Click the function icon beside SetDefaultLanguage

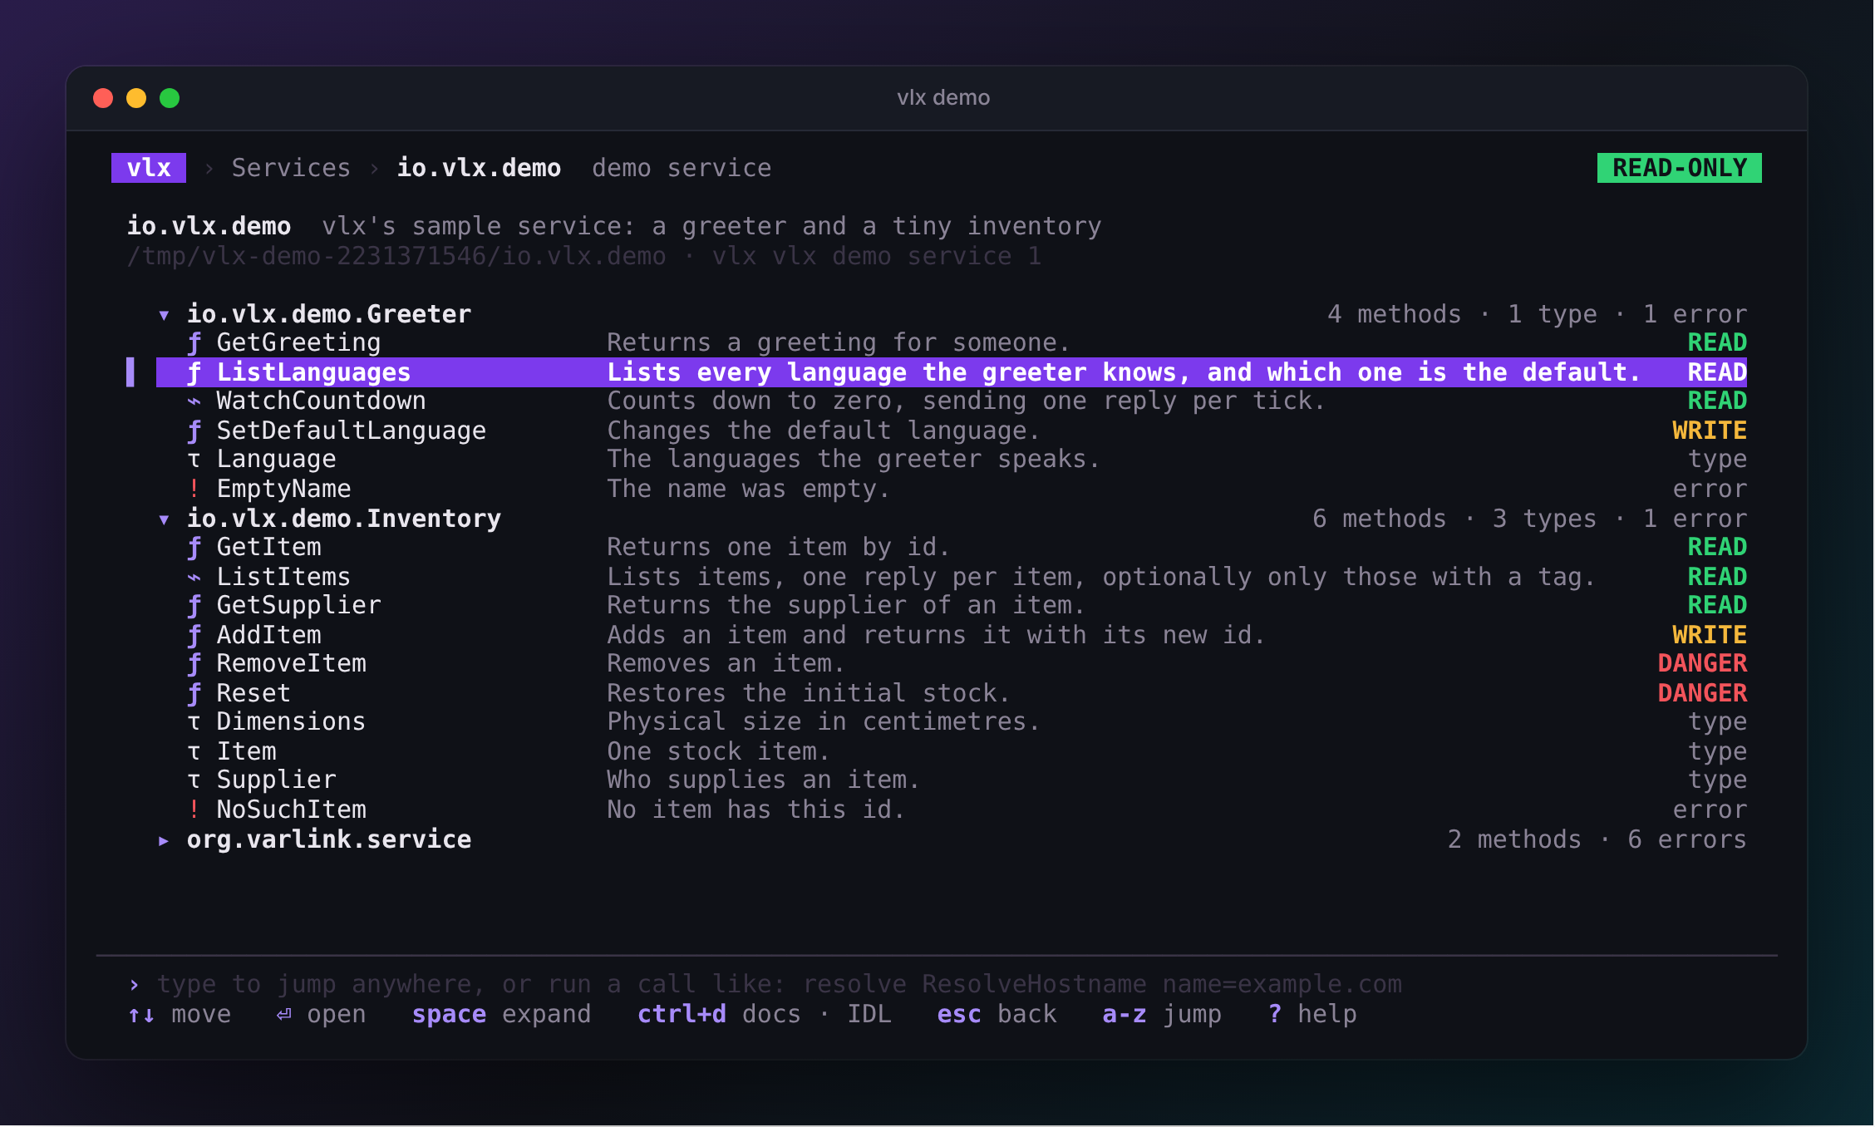[194, 431]
